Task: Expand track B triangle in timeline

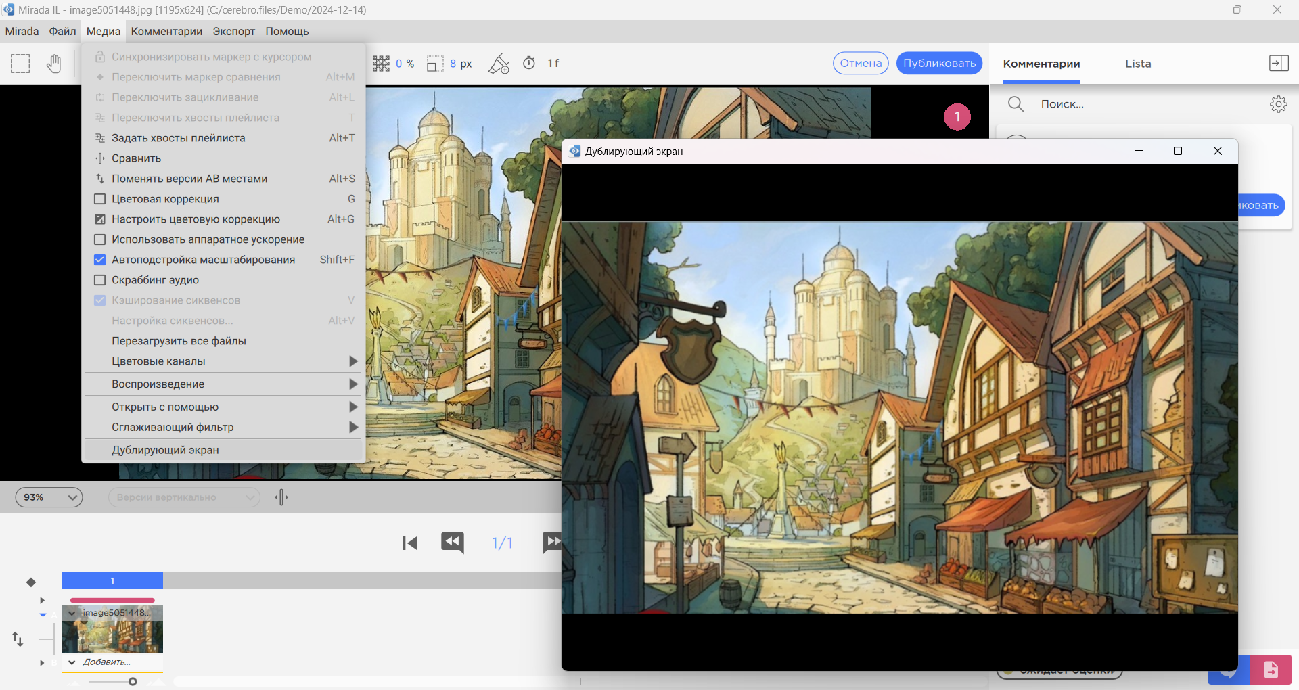Action: (42, 663)
